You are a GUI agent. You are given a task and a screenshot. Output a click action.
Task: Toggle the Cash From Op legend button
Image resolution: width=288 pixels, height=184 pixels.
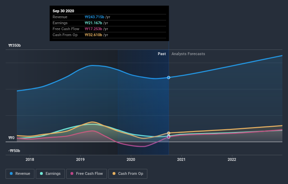click(128, 174)
